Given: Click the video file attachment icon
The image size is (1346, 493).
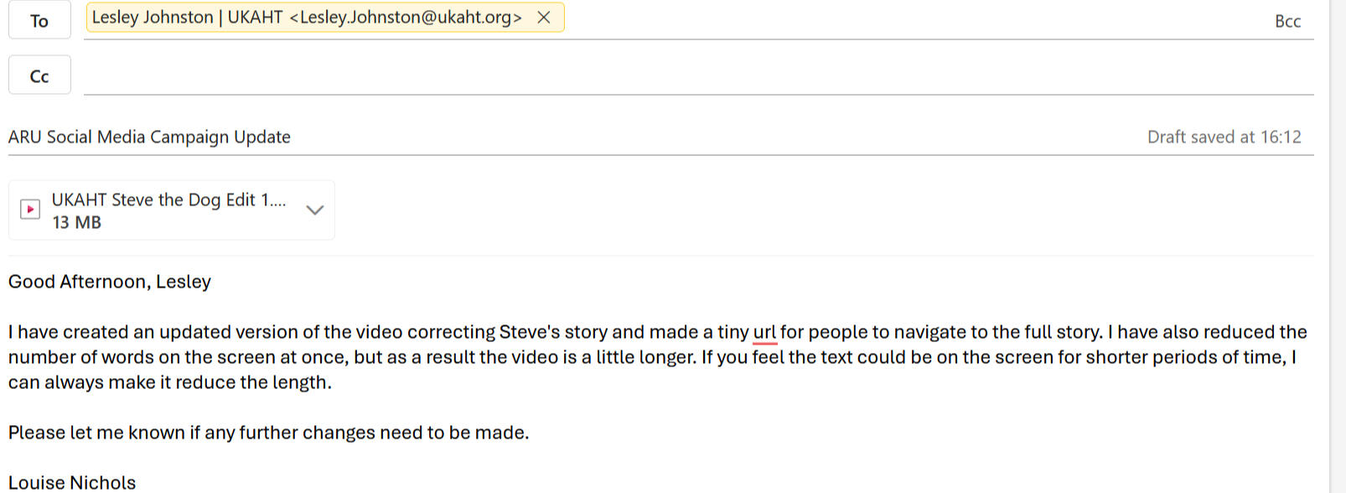Looking at the screenshot, I should tap(30, 210).
